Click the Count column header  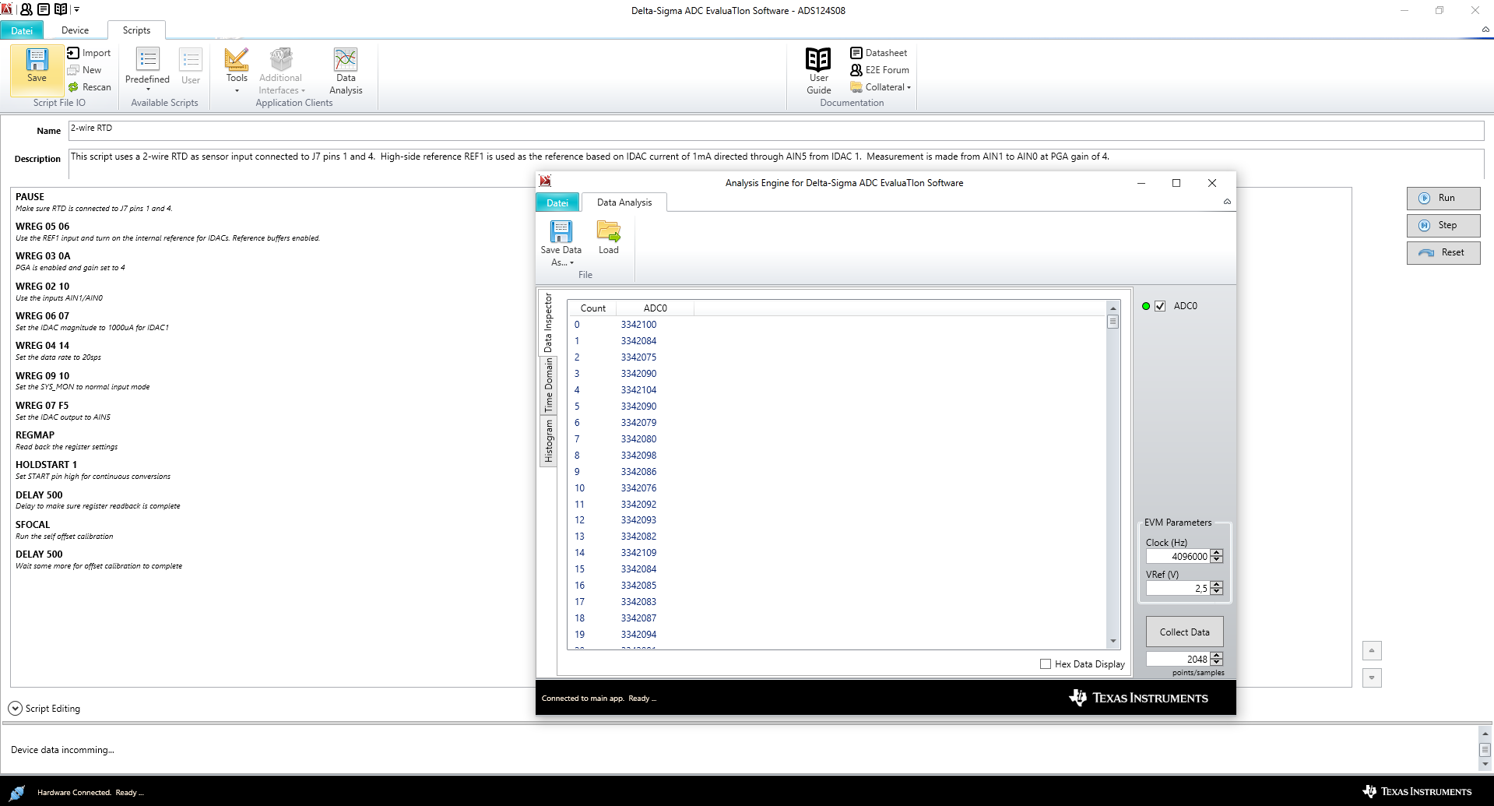[592, 308]
